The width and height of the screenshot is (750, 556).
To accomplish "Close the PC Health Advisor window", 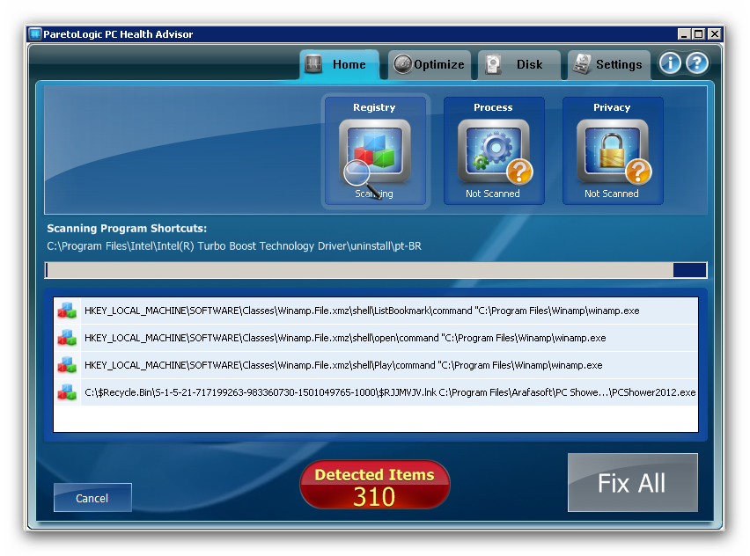I will coord(714,34).
